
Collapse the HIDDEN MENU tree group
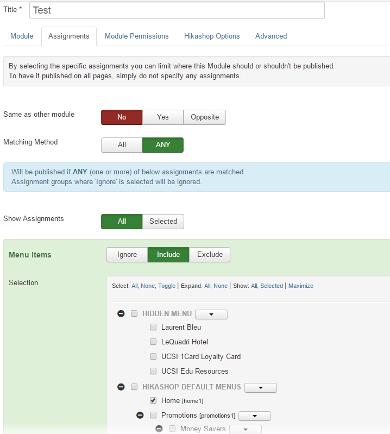tap(121, 314)
